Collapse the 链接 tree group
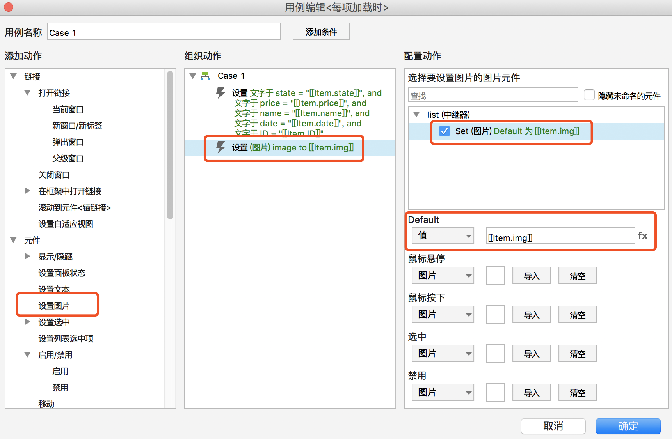Viewport: 672px width, 439px height. click(x=13, y=76)
